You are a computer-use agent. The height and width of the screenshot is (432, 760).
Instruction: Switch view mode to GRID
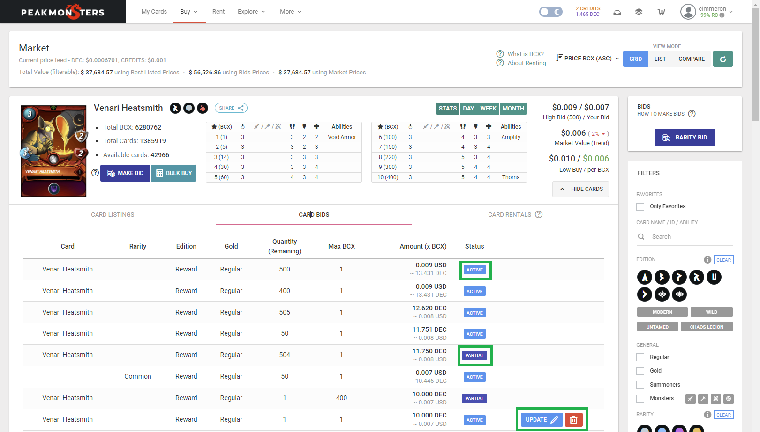(635, 59)
